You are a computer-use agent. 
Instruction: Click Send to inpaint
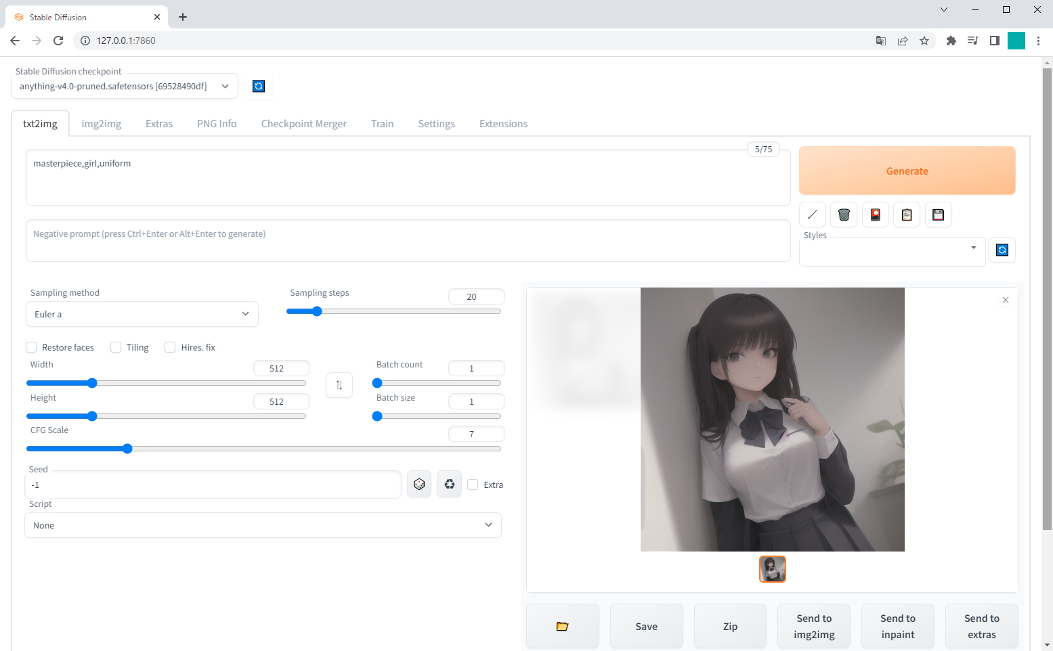coord(898,627)
